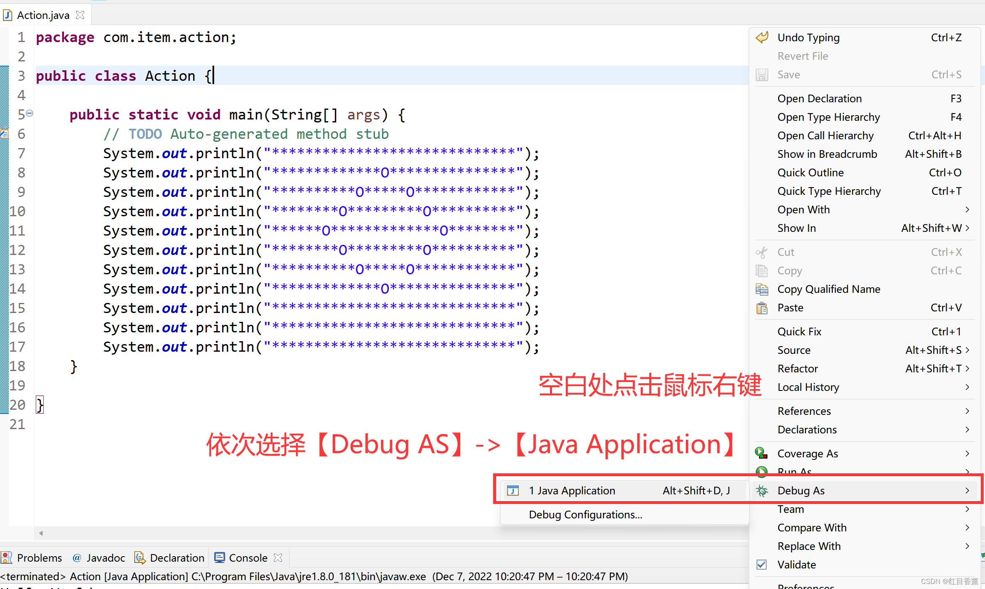Click the Paste clipboard icon
The width and height of the screenshot is (985, 589).
coord(762,308)
